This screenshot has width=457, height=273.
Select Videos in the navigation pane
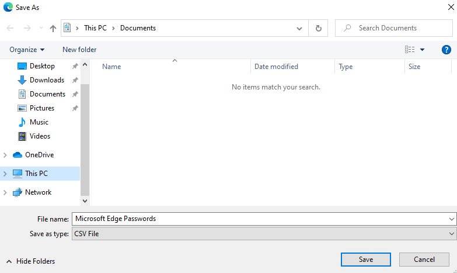[40, 136]
